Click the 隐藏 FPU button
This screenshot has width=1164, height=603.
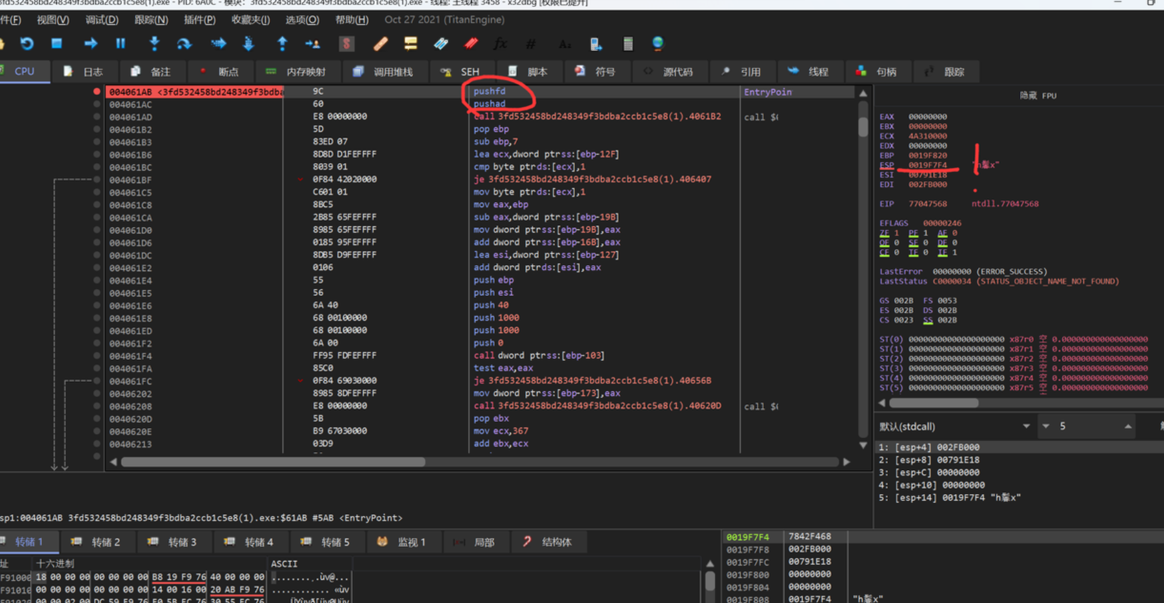point(1038,95)
